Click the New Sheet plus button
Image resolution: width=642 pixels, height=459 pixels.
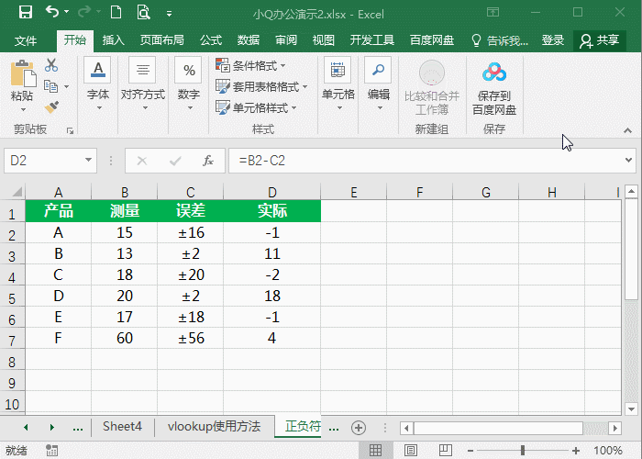359,428
